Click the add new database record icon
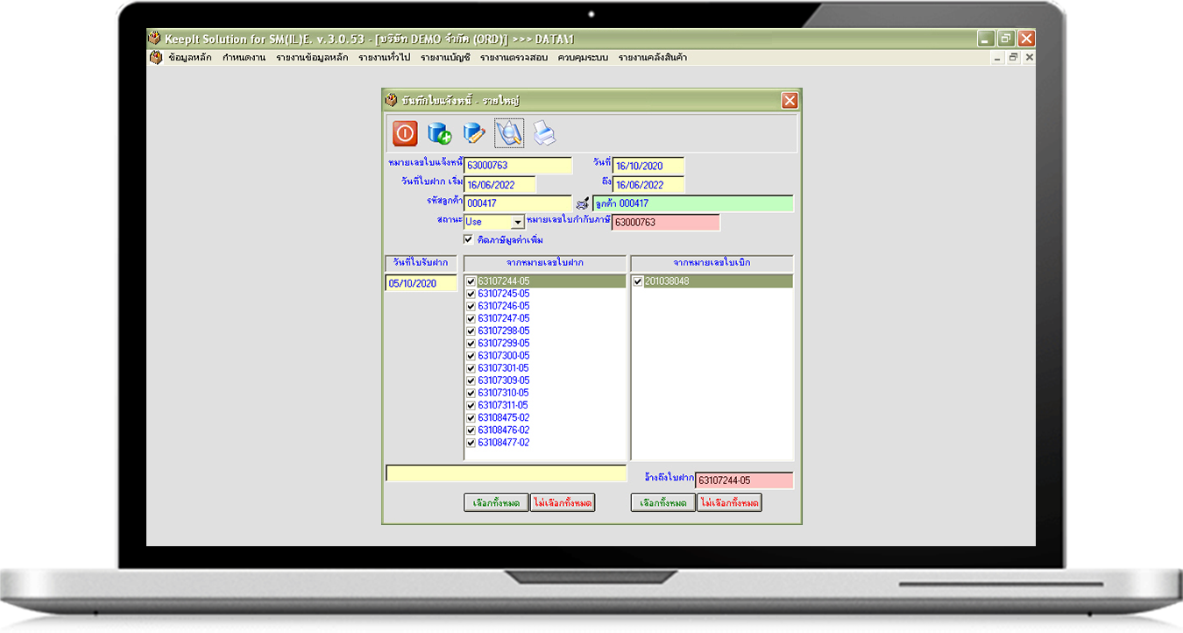 439,133
